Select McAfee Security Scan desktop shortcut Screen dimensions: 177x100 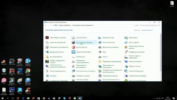20,62
